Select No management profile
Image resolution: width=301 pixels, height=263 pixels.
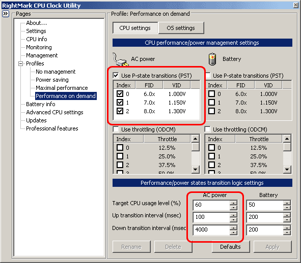tap(56, 72)
